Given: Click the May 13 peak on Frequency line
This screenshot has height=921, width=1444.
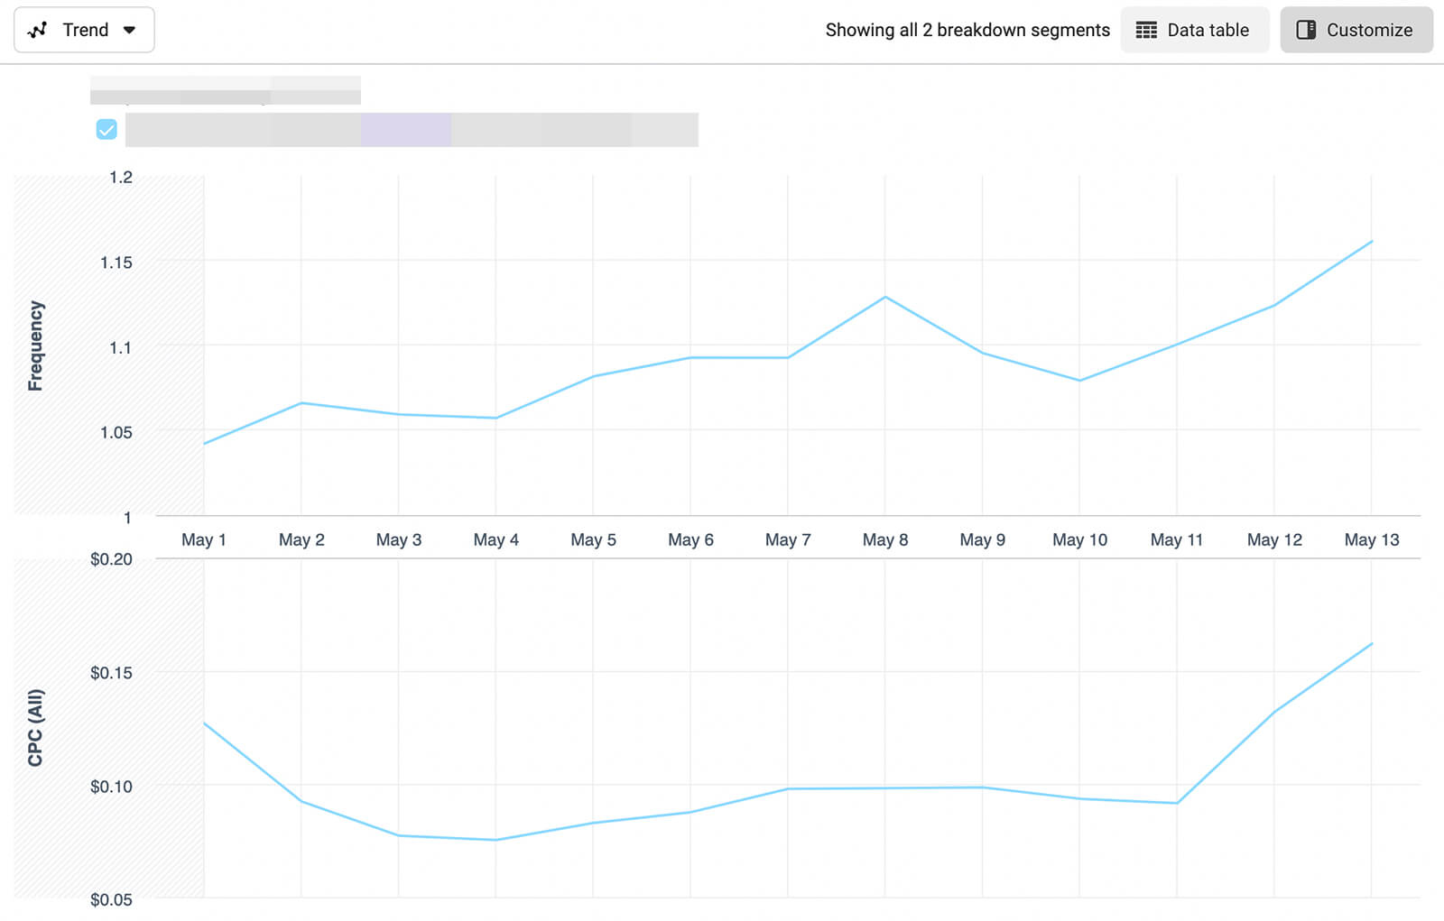Looking at the screenshot, I should [1371, 241].
